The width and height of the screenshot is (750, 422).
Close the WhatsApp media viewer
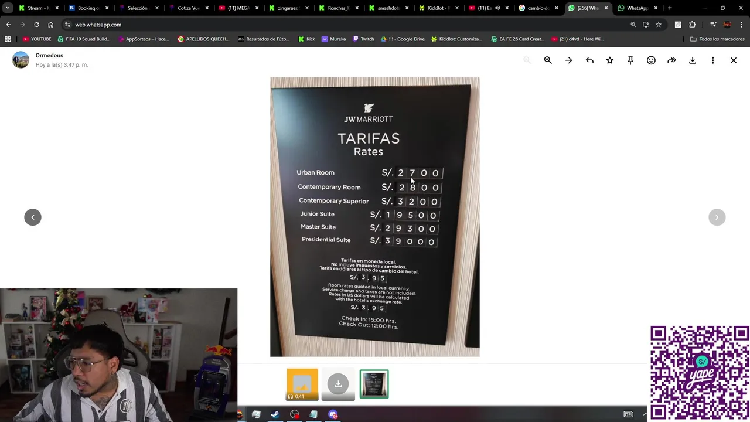(x=734, y=60)
